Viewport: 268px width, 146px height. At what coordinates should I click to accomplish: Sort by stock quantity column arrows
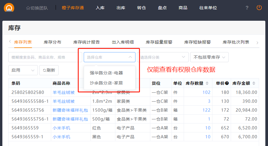tap(207, 83)
